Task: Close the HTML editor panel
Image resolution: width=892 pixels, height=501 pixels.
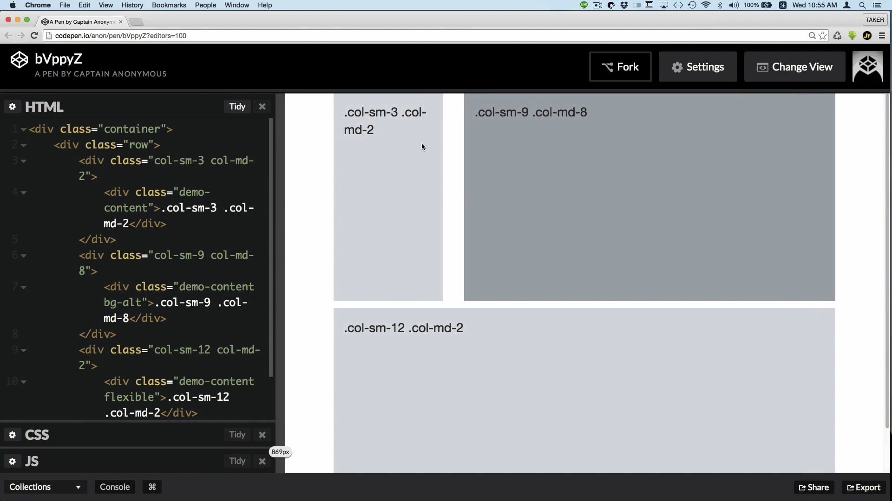Action: pos(262,107)
